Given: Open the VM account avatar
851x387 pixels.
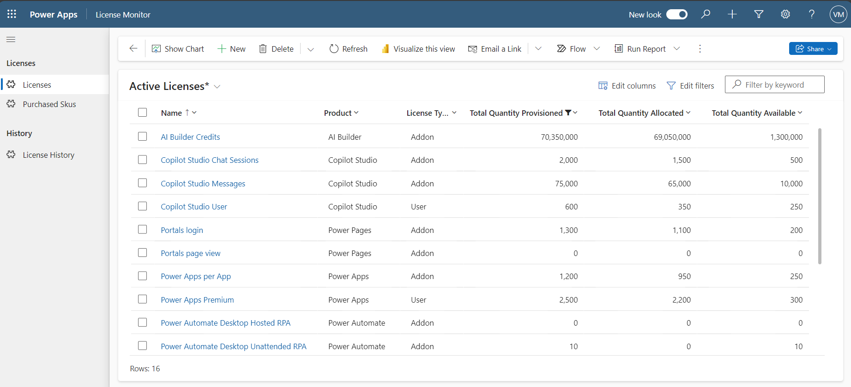Looking at the screenshot, I should tap(839, 14).
